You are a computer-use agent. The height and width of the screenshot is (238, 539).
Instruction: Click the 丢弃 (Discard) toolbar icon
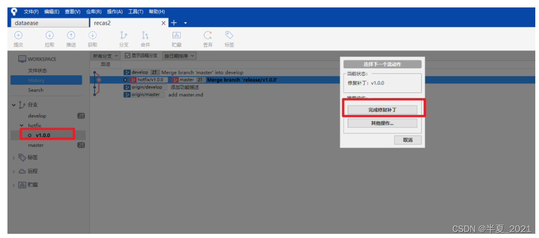click(x=208, y=35)
